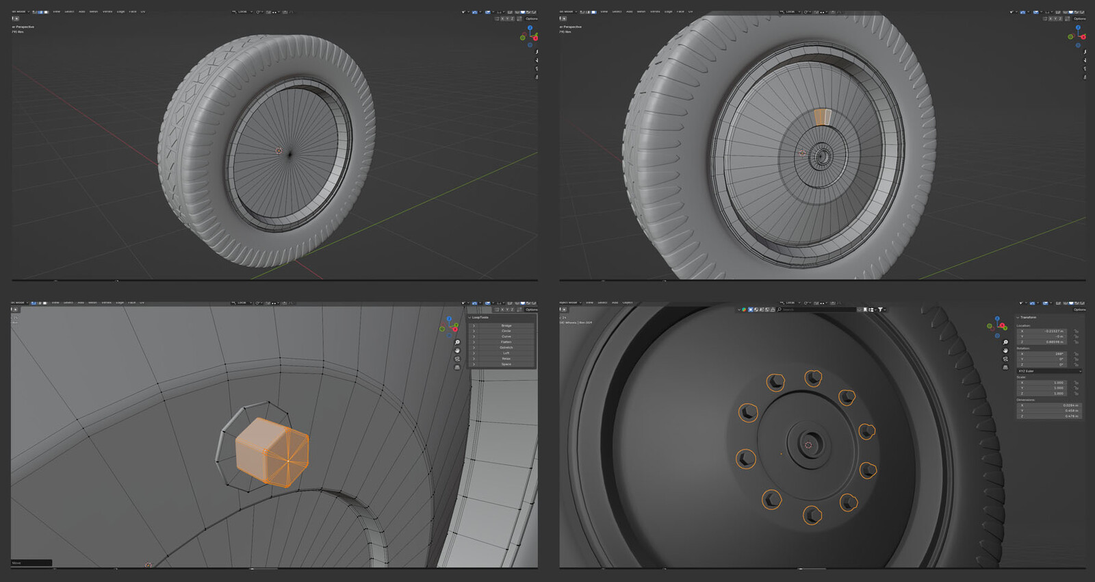1095x582 pixels.
Task: Toggle Z mirror button in bottom-left viewport header
Action: click(x=512, y=309)
